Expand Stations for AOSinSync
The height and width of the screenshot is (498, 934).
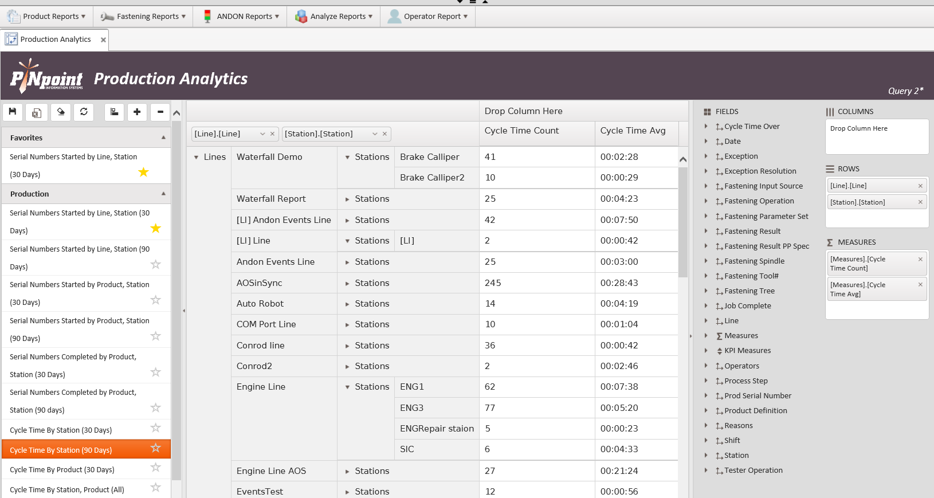click(x=347, y=284)
